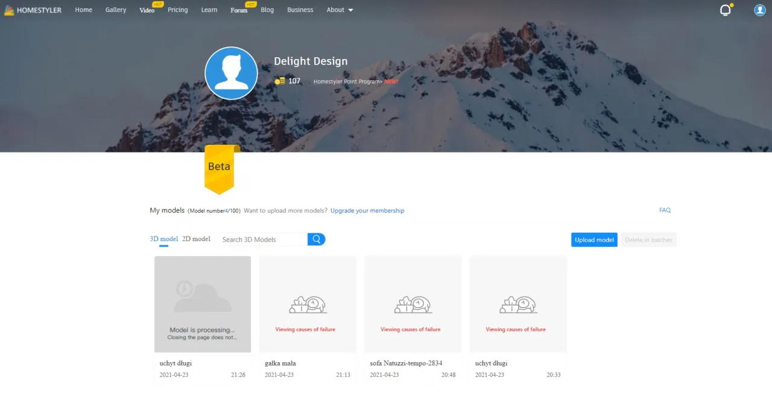
Task: Select the 3D model tab
Action: (x=163, y=239)
